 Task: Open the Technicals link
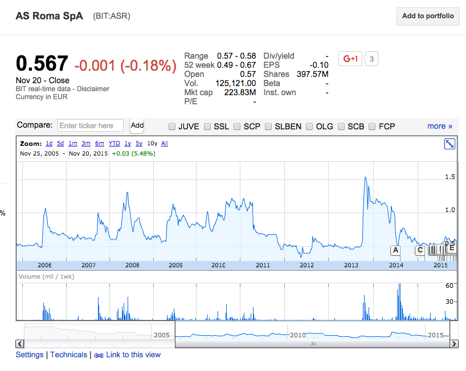(69, 355)
